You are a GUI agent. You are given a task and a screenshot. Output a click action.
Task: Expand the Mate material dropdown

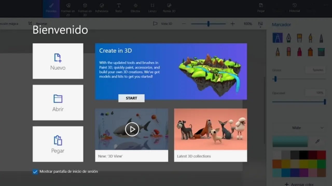point(299,128)
